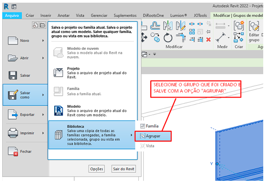Expand the Biblioteca submenu arrow

coord(131,135)
